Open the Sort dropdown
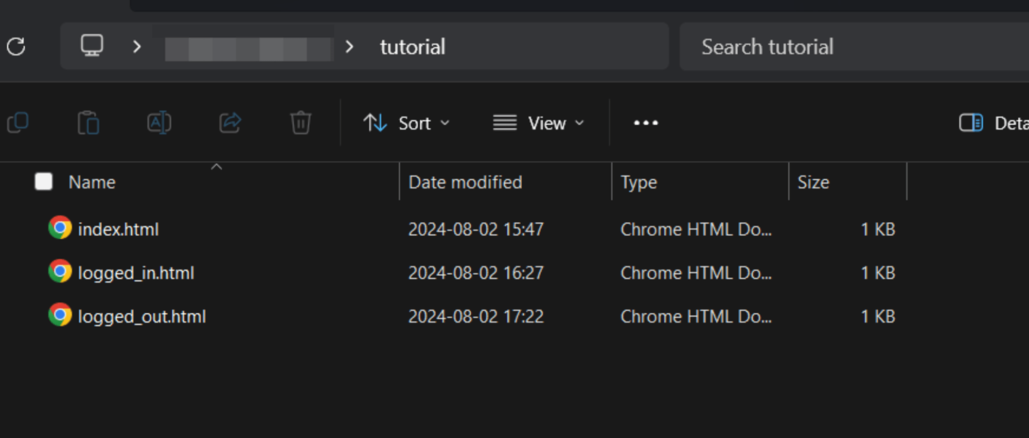 [x=406, y=123]
